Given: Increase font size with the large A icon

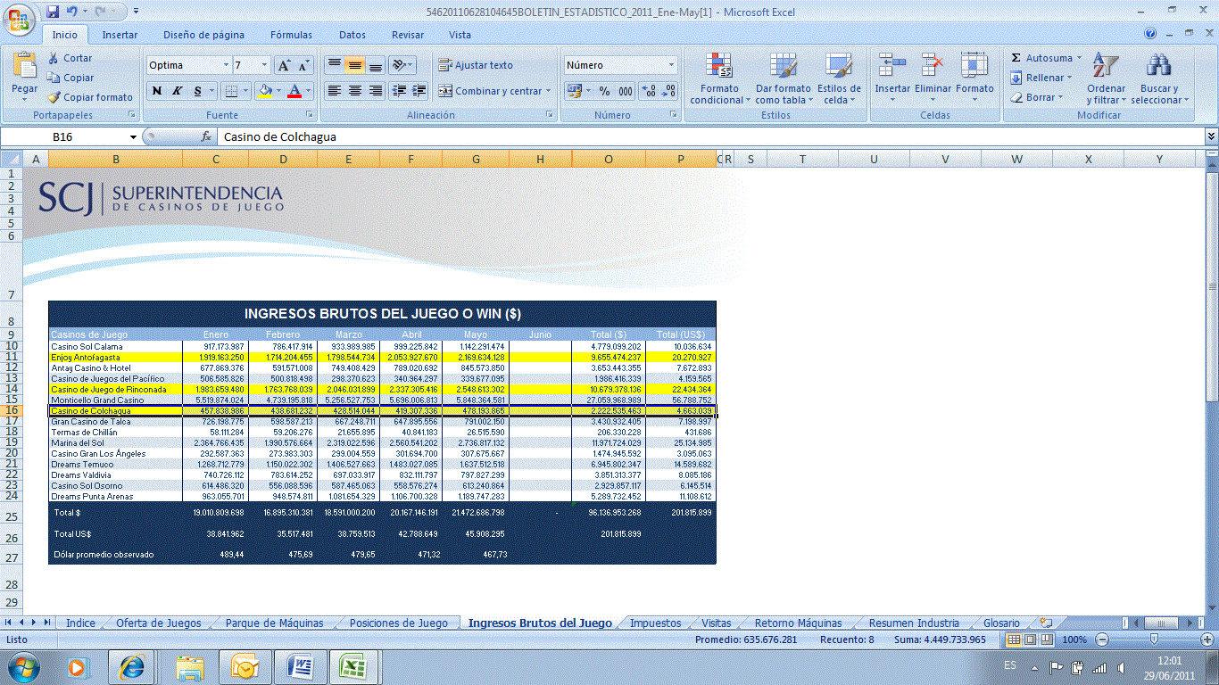Looking at the screenshot, I should pos(284,65).
